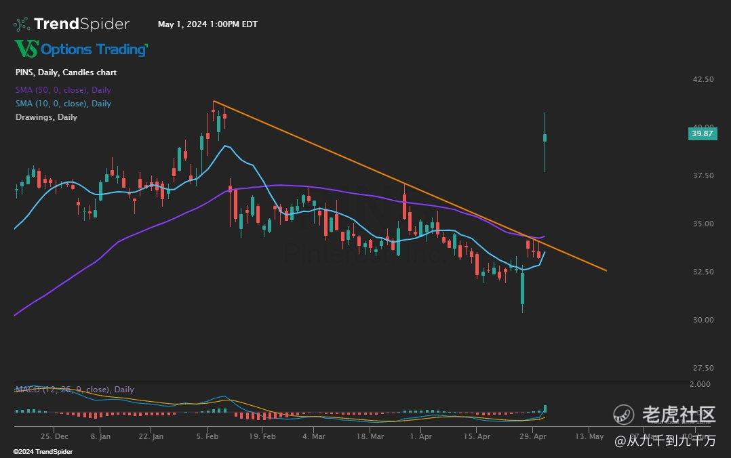Image resolution: width=731 pixels, height=458 pixels.
Task: Select the orange descending trendline drawing
Action: (410, 186)
